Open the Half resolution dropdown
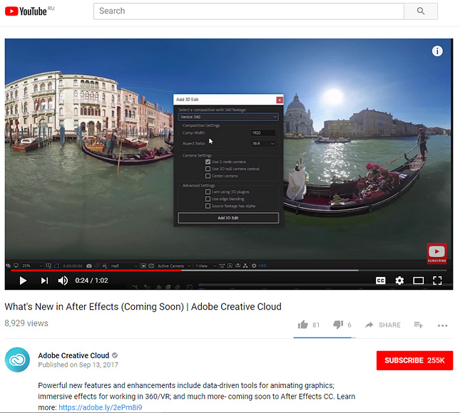Screen dimensions: 460x413 coord(124,266)
